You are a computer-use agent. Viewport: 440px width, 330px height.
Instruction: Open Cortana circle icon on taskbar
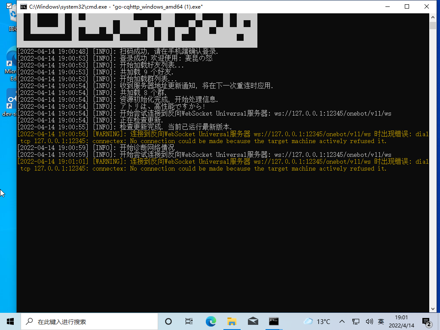[168, 321]
